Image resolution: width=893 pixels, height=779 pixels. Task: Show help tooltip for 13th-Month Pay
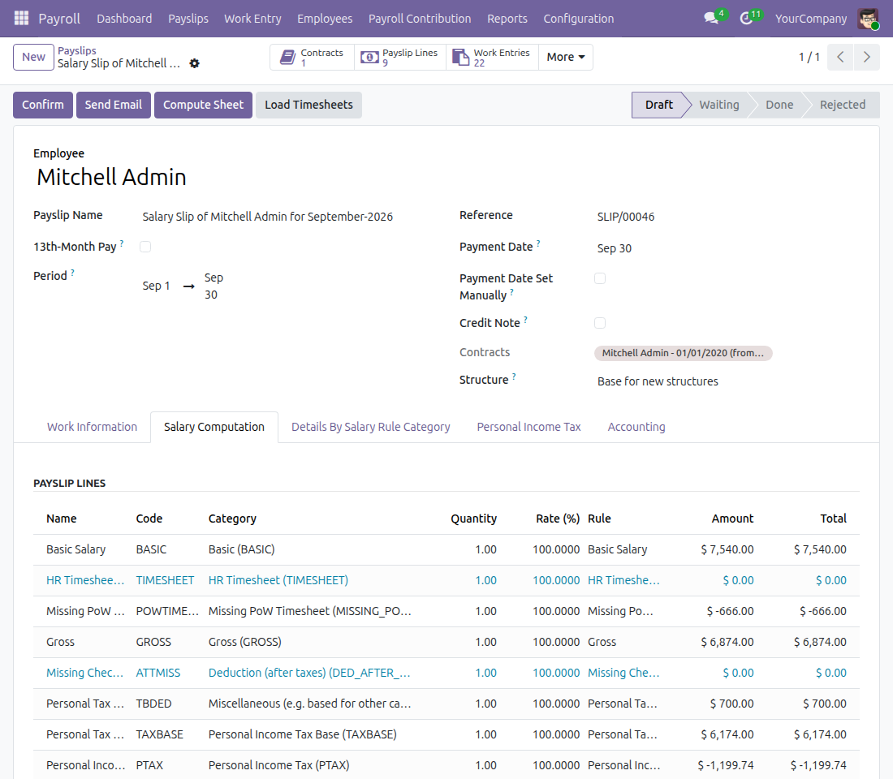point(121,243)
